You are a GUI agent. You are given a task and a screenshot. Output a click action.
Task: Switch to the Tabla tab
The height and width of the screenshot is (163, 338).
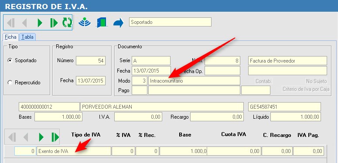click(x=27, y=37)
